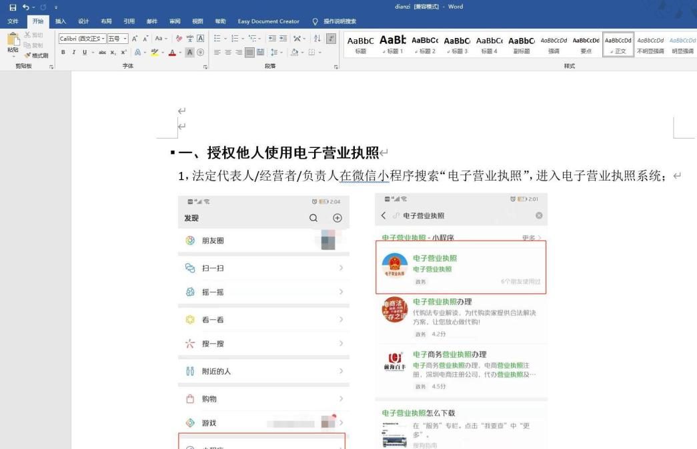Click decrease indent icon

pyautogui.click(x=272, y=39)
